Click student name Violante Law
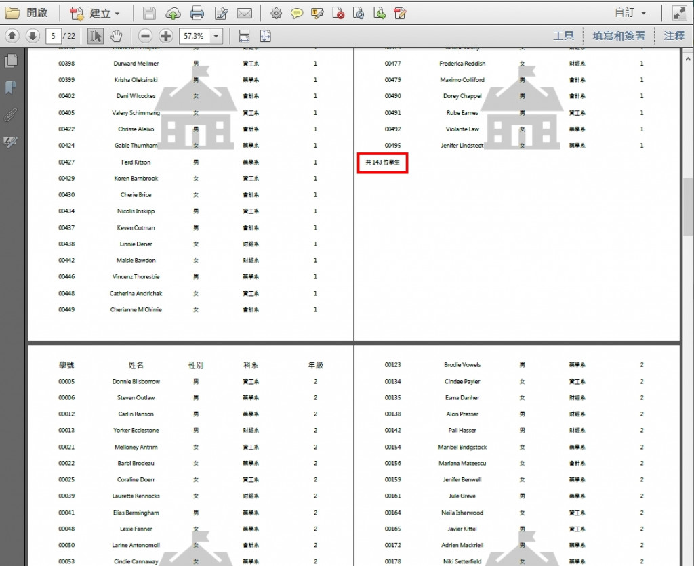This screenshot has width=694, height=566. pyautogui.click(x=462, y=129)
